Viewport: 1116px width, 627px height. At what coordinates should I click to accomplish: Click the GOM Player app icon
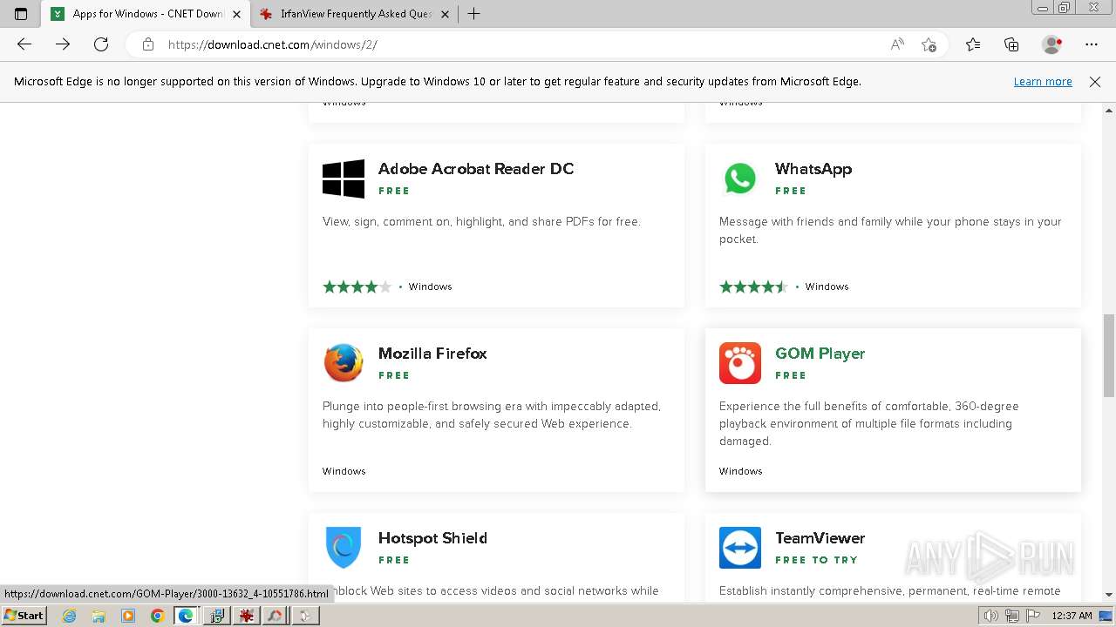pos(740,363)
